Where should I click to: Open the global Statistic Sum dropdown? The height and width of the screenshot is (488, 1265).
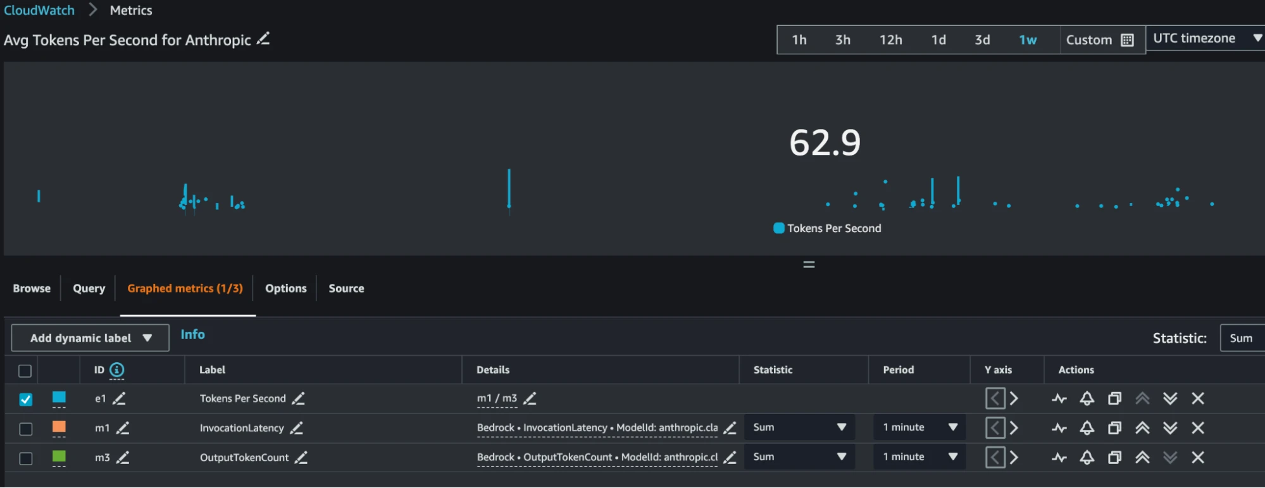click(1242, 338)
